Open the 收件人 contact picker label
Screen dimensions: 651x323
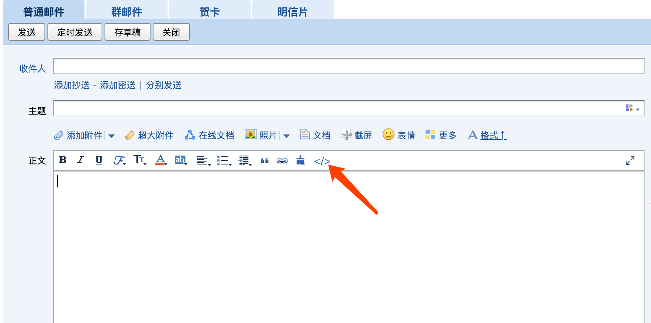coord(33,69)
